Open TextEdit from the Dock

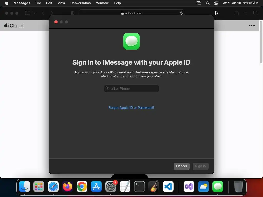(x=125, y=186)
